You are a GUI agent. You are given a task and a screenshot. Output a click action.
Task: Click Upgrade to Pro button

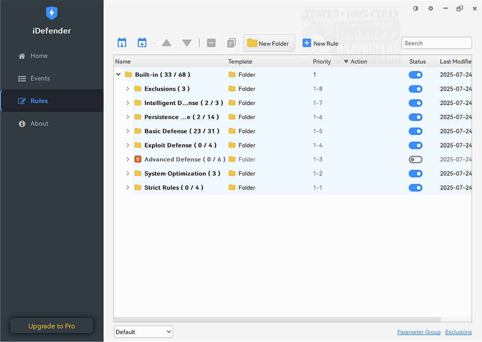click(52, 326)
